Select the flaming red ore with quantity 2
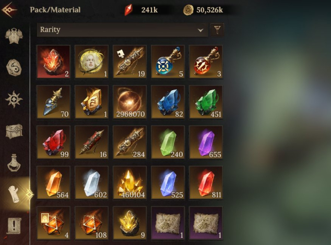Image resolution: width=331 pixels, height=245 pixels. click(x=53, y=62)
